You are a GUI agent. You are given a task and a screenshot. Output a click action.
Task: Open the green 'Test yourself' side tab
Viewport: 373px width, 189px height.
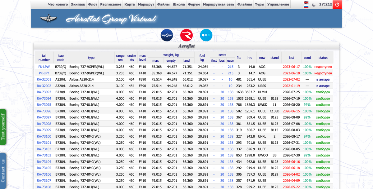(3, 127)
